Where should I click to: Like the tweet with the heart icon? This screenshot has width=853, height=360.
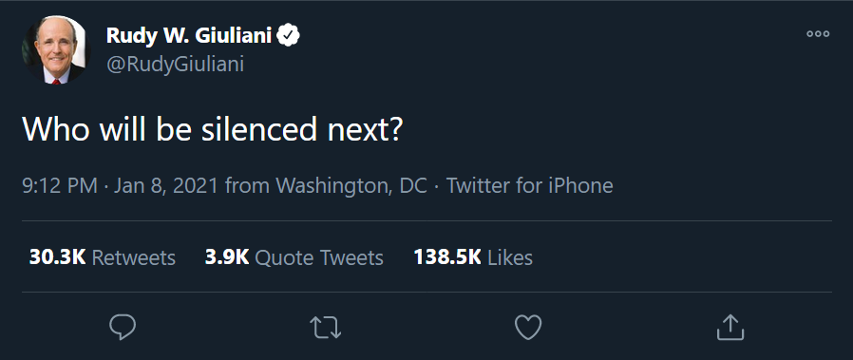coord(528,328)
